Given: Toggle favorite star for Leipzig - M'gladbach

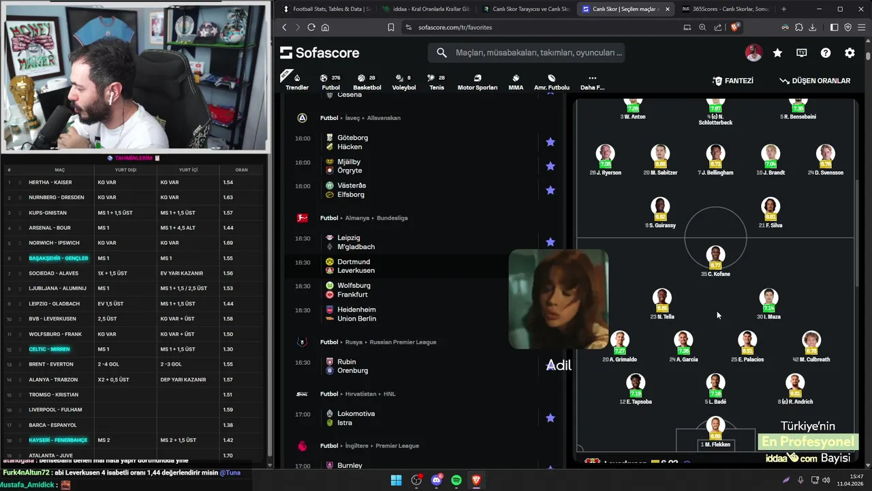Looking at the screenshot, I should (x=550, y=242).
